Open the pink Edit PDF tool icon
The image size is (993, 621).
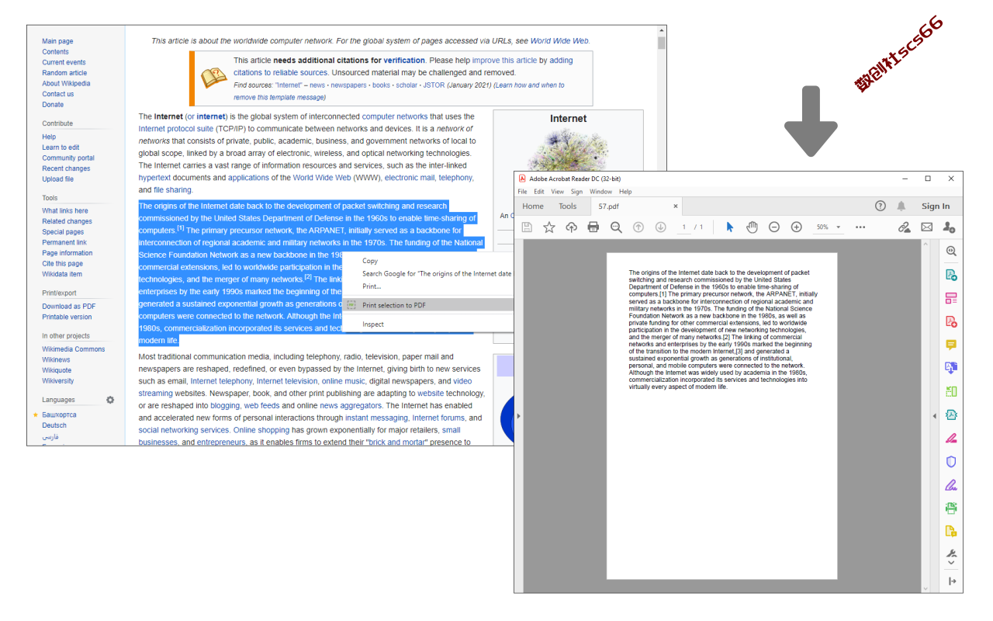point(951,298)
